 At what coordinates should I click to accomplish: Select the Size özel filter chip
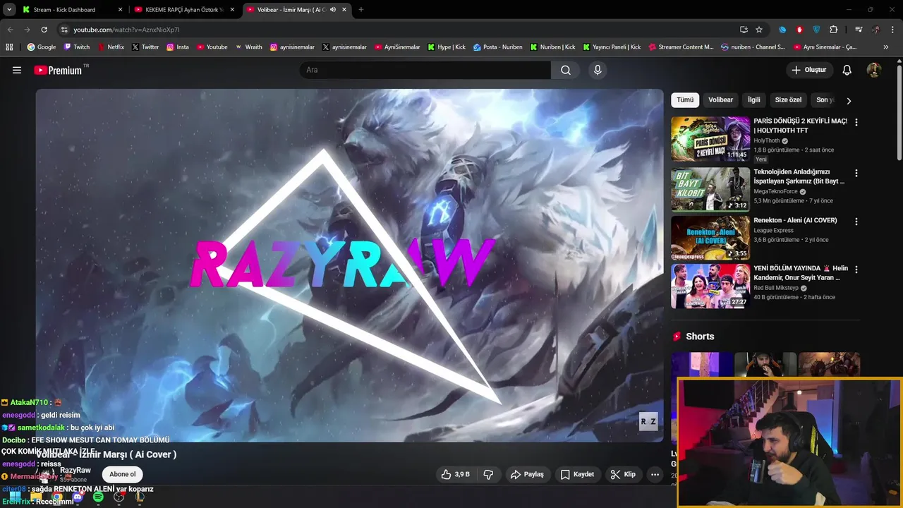[x=789, y=100]
